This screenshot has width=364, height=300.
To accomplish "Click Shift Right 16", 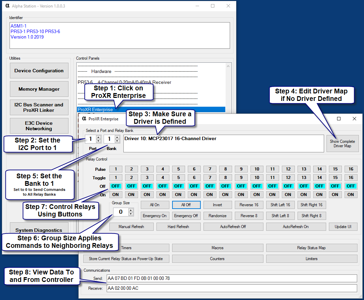I will [312, 205].
